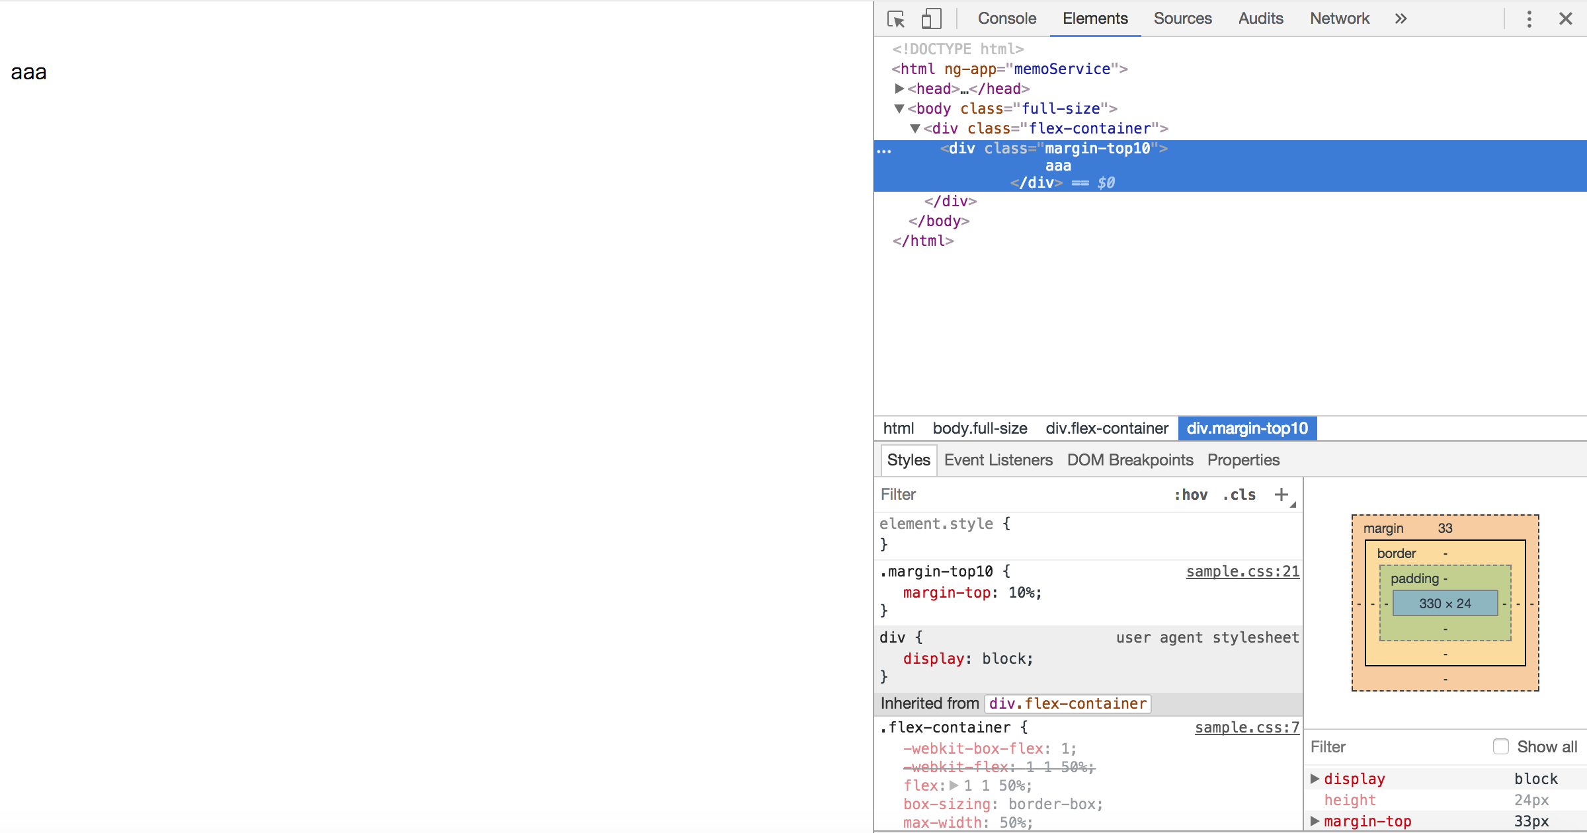The image size is (1587, 833).
Task: Expand the computed margin-top property
Action: point(1315,821)
